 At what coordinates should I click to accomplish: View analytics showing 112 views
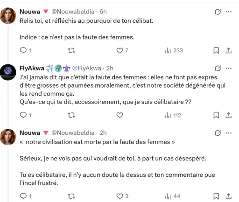(x=173, y=115)
